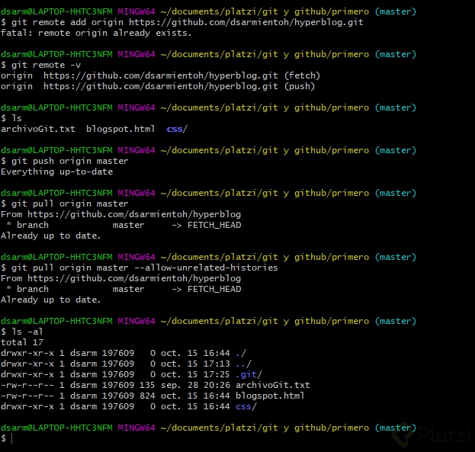
Task: Select the '(push)' label on the origin line
Action: (300, 86)
